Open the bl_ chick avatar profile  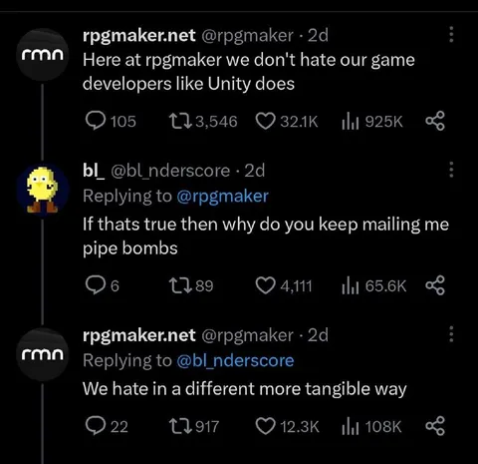43,190
